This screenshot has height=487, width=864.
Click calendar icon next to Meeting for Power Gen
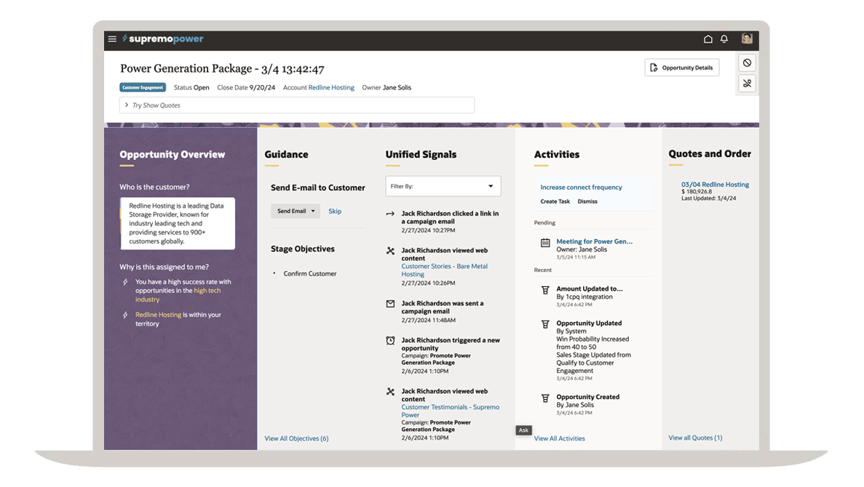[545, 243]
